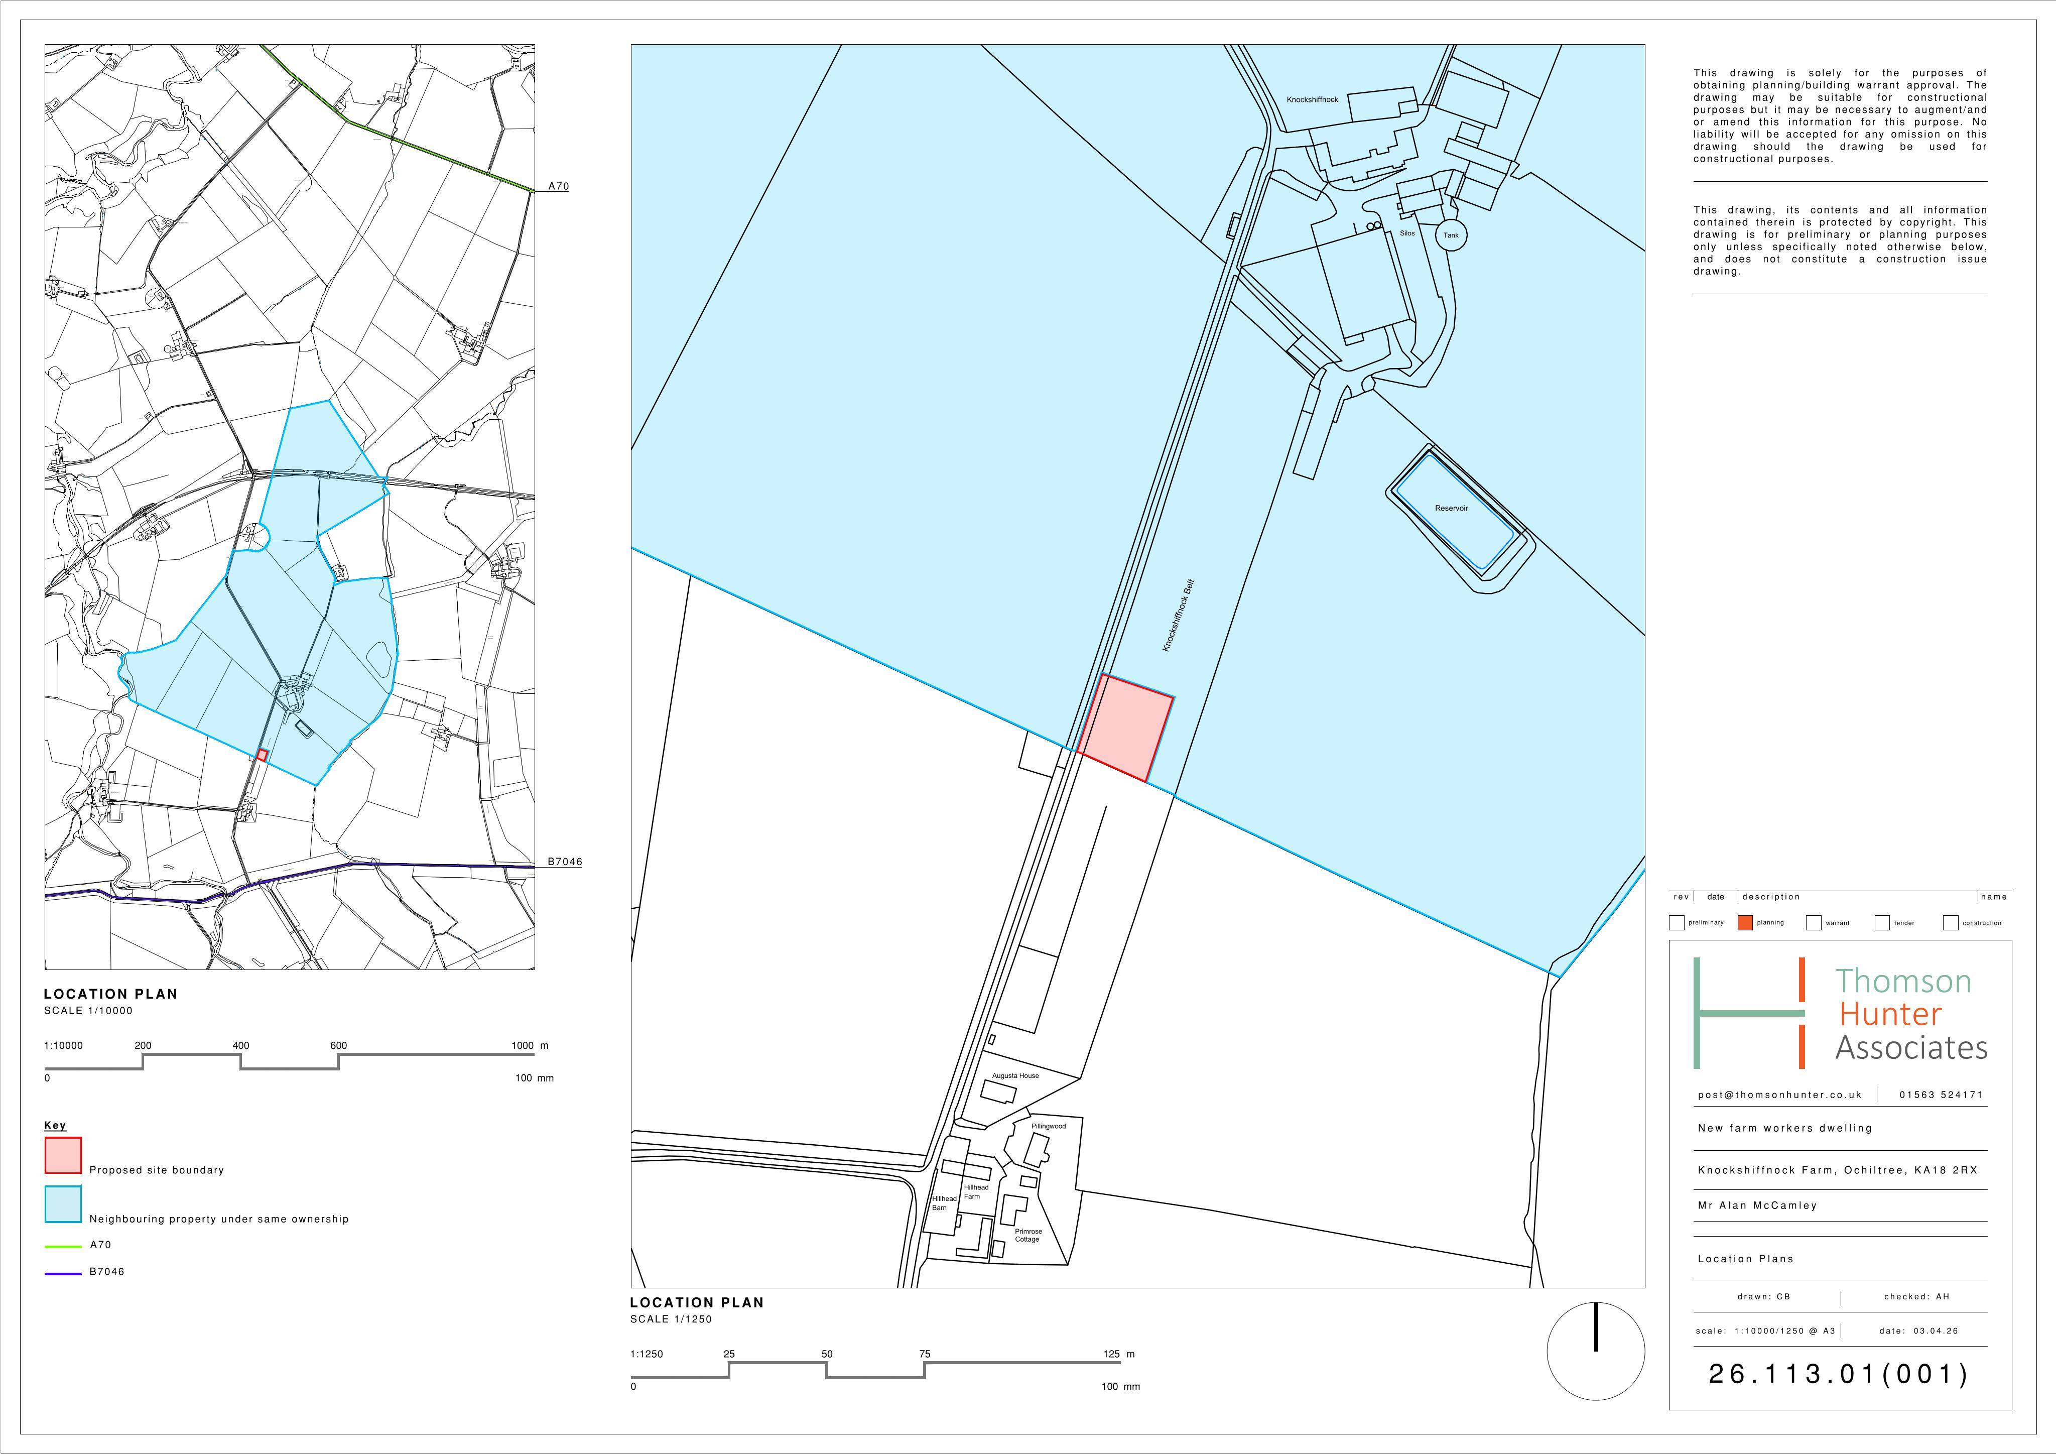This screenshot has height=1454, width=2056.
Task: Click the Pillingwood label
Action: 1049,1126
